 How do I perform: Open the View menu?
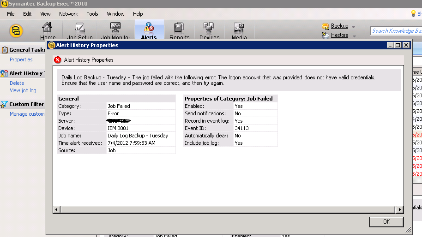(45, 14)
